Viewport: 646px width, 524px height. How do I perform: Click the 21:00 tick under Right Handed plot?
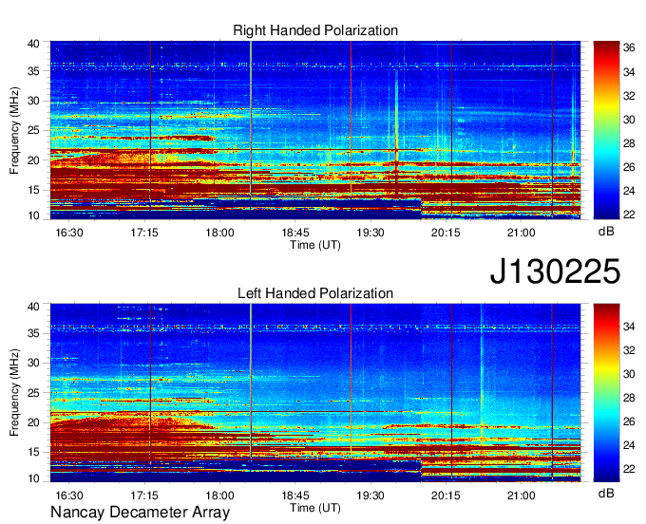[x=522, y=233]
